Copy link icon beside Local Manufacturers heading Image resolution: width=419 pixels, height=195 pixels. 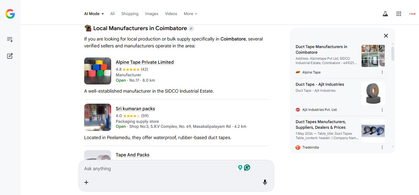click(191, 29)
